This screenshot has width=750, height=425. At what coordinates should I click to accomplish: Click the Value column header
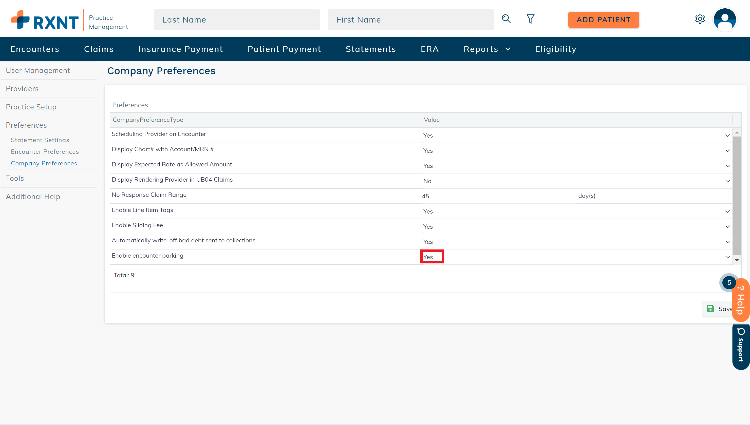pos(432,120)
